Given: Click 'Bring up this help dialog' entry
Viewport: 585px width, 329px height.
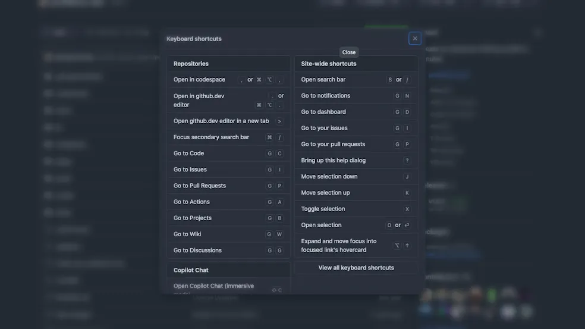Looking at the screenshot, I should [356, 160].
